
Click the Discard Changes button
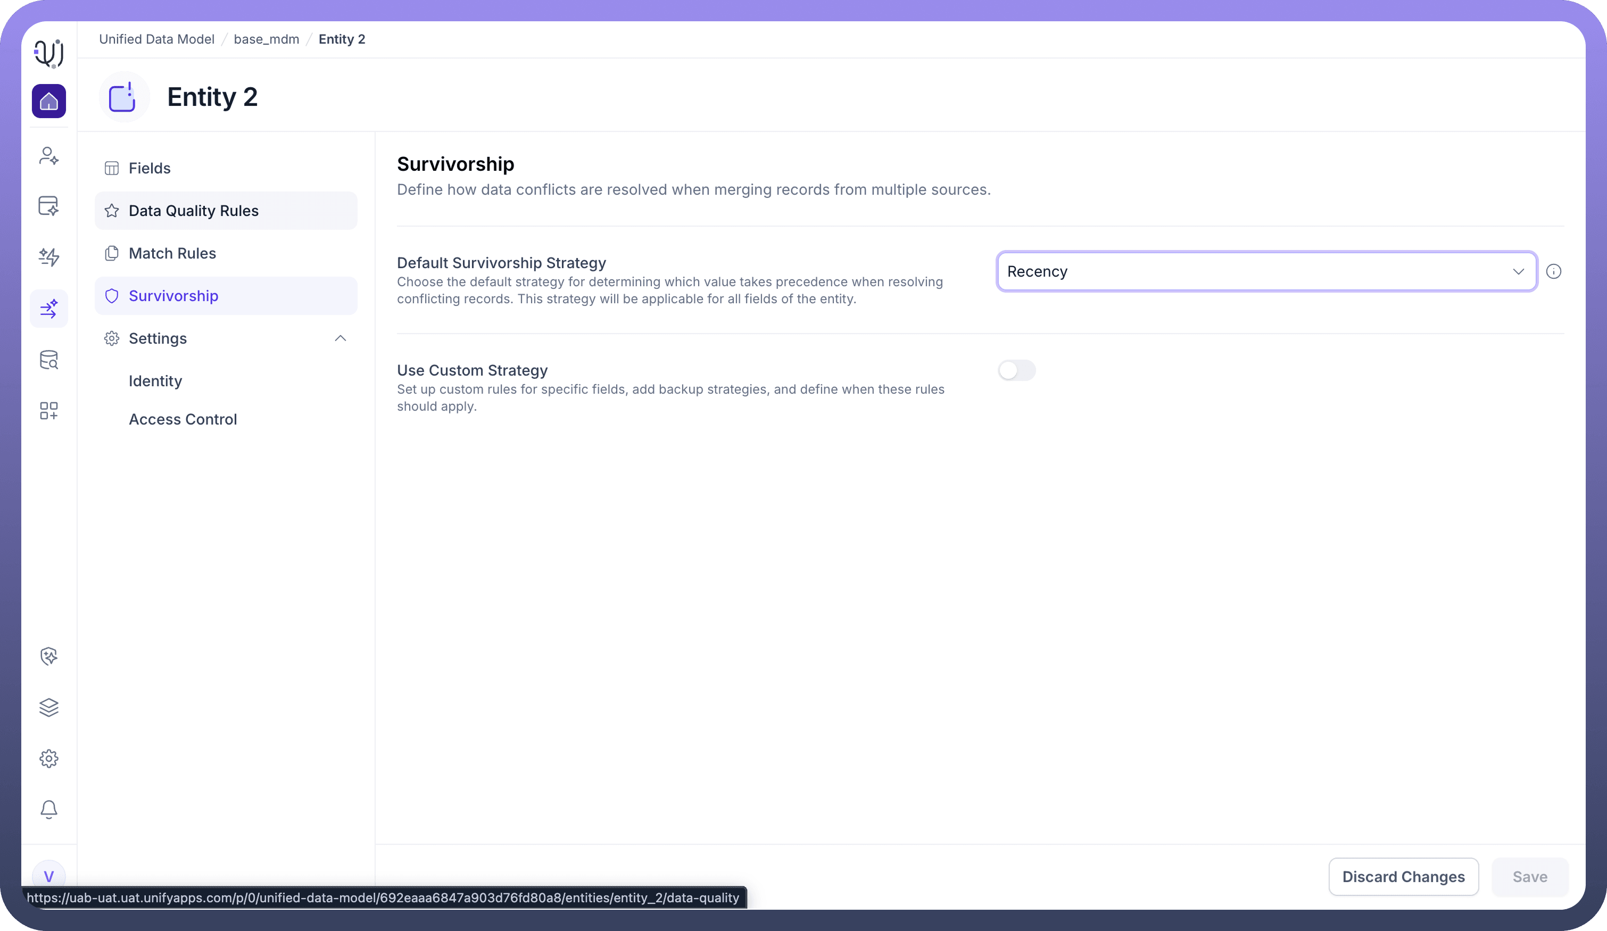(1403, 877)
